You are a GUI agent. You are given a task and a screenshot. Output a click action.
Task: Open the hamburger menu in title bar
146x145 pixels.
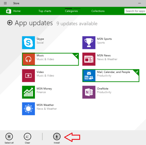coord(5,3)
